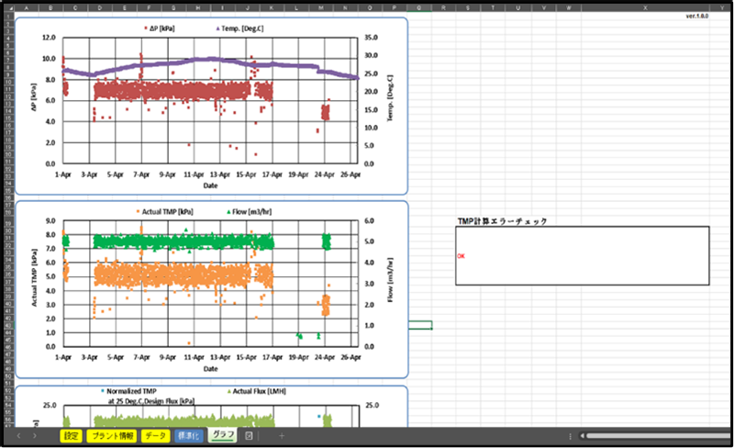Switch to the プラント情報 sheet tab

(x=112, y=435)
